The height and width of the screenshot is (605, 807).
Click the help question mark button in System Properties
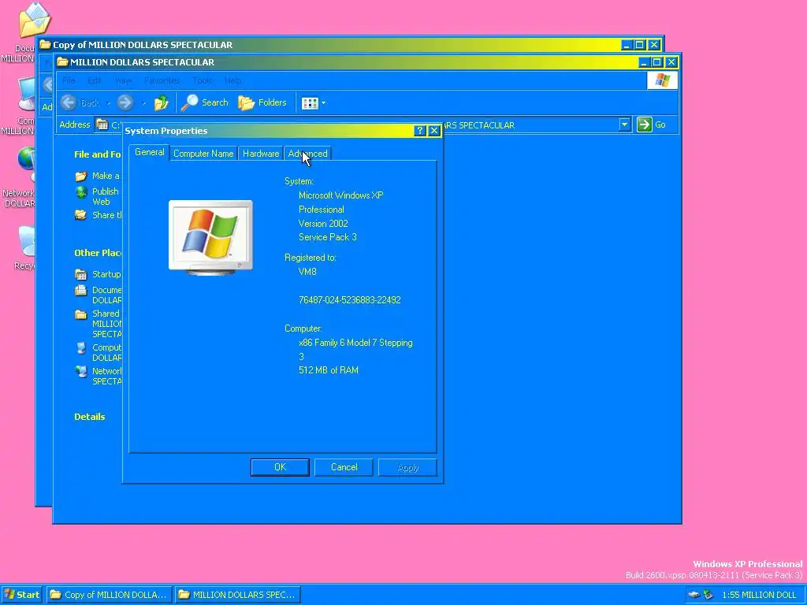coord(420,131)
